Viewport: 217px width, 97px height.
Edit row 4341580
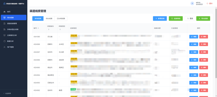[x=194, y=37]
